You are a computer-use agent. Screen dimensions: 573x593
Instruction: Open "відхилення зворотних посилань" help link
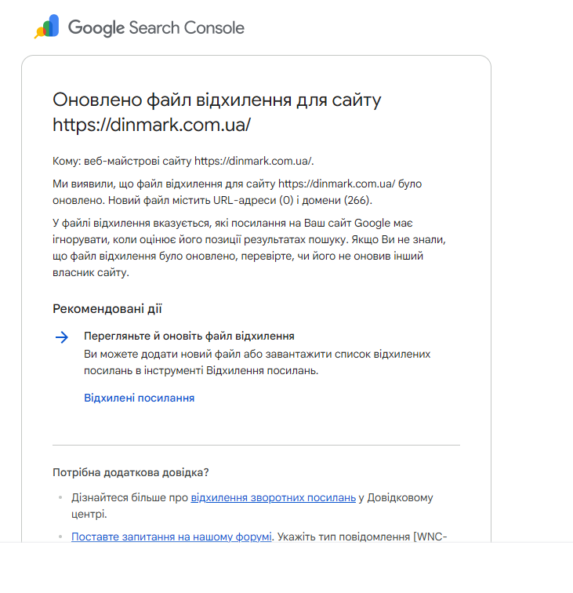click(x=273, y=497)
